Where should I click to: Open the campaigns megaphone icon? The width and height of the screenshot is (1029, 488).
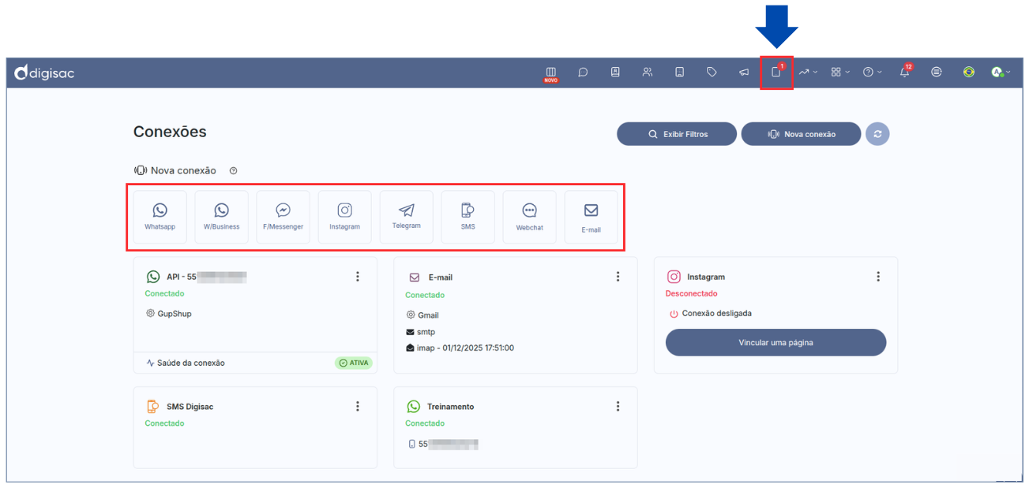(x=744, y=72)
